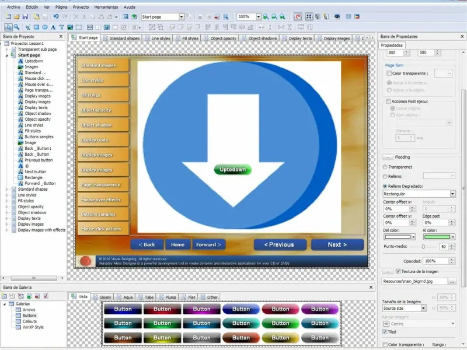Close the Barra de Proyecto panel
Screen dimensions: 467x350
pyautogui.click(x=61, y=36)
